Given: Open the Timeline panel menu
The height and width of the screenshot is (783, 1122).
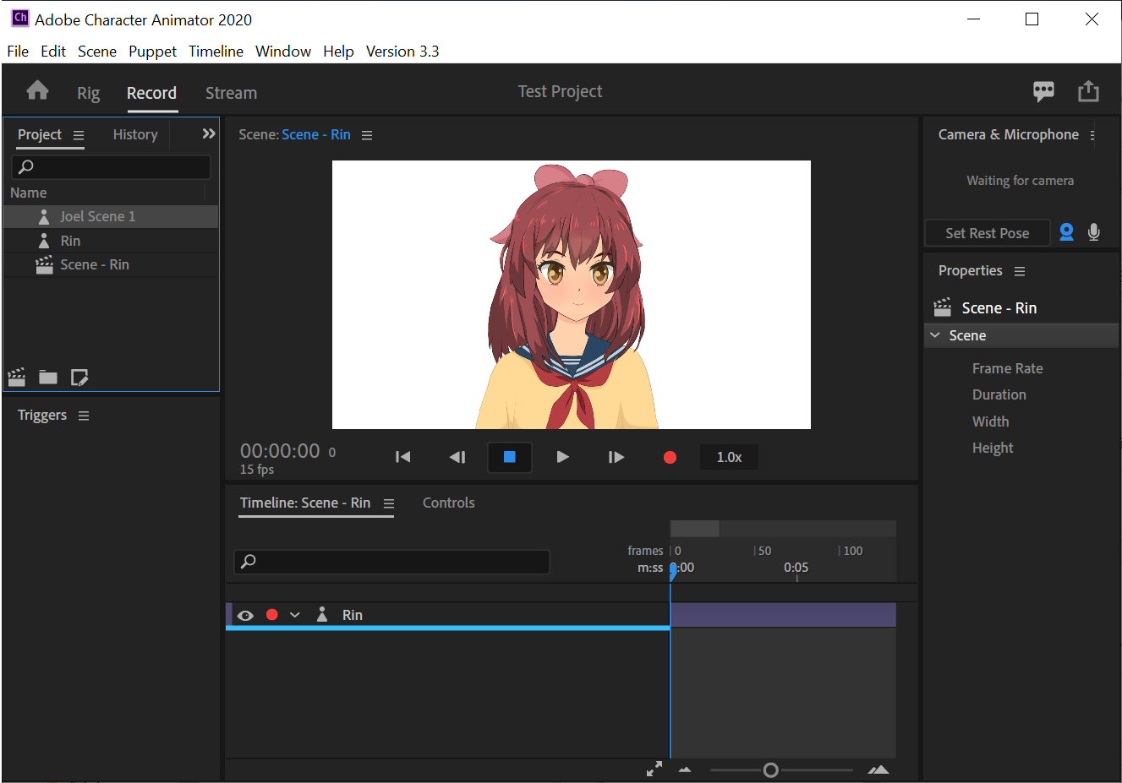Looking at the screenshot, I should coord(390,502).
